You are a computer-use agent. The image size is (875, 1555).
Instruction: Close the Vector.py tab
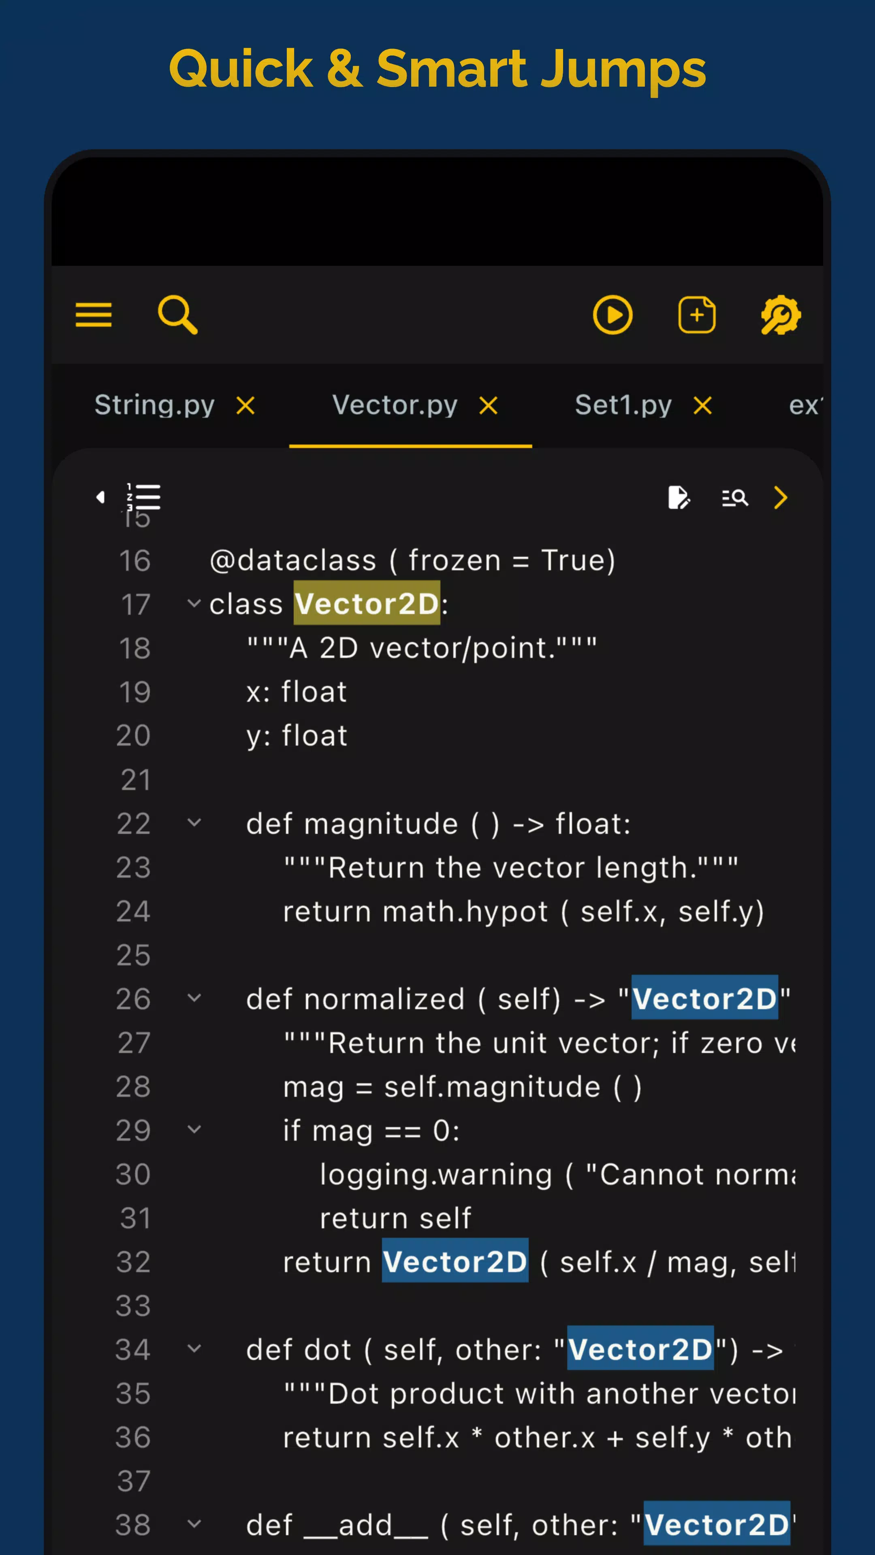point(488,406)
